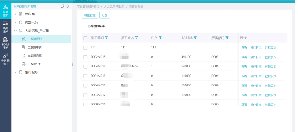Expand the 供应商 tree node arrow
Screen dimensions: 298x132
15,14
